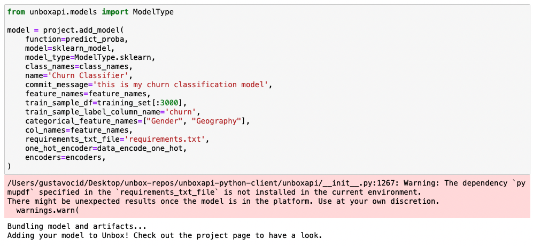
Task: Click the 'warnings.warn(' output line
Action: pos(48,210)
